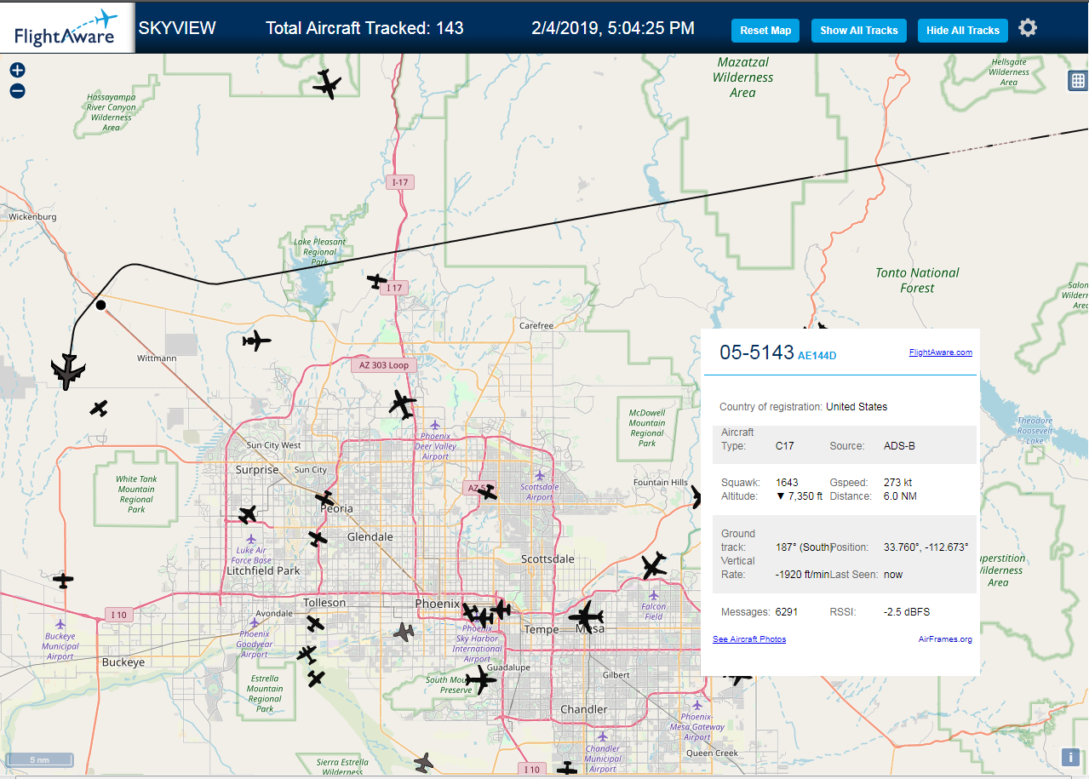Click Hide All Tracks button
The height and width of the screenshot is (779, 1089).
click(963, 31)
